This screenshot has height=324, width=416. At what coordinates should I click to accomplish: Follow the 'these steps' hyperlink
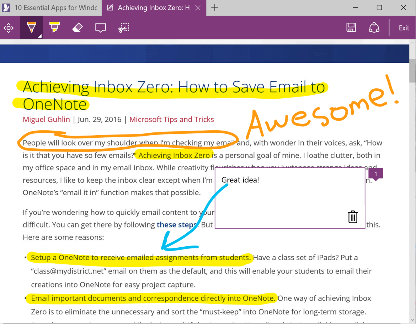[x=177, y=225]
